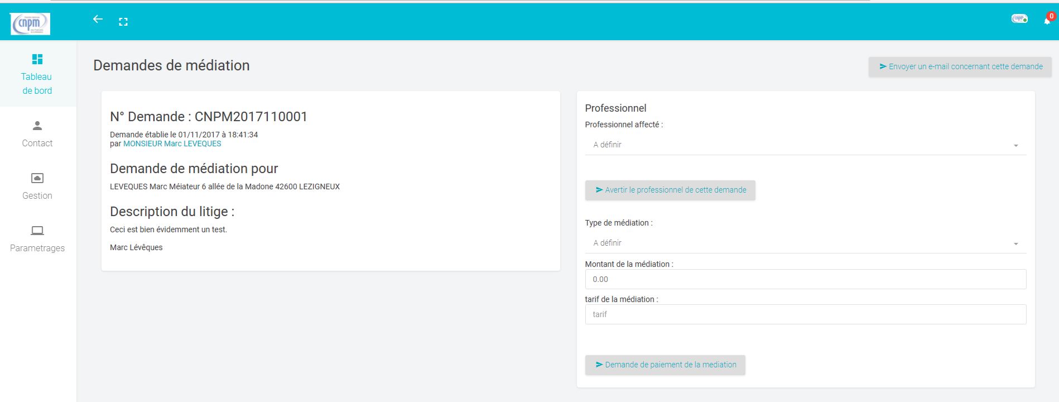Image resolution: width=1059 pixels, height=402 pixels.
Task: Click the user status icon beside the bell
Action: pos(1019,19)
